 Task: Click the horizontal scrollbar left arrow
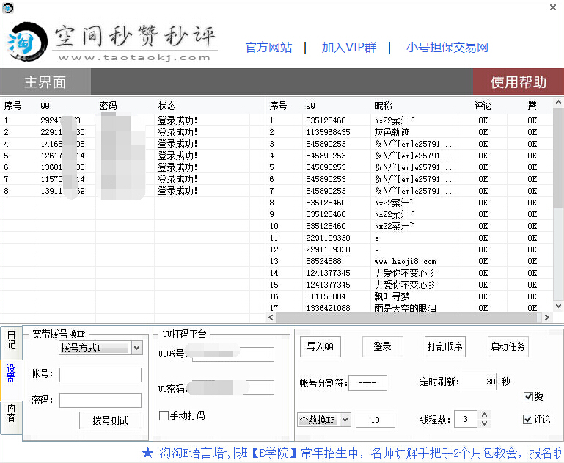271,317
